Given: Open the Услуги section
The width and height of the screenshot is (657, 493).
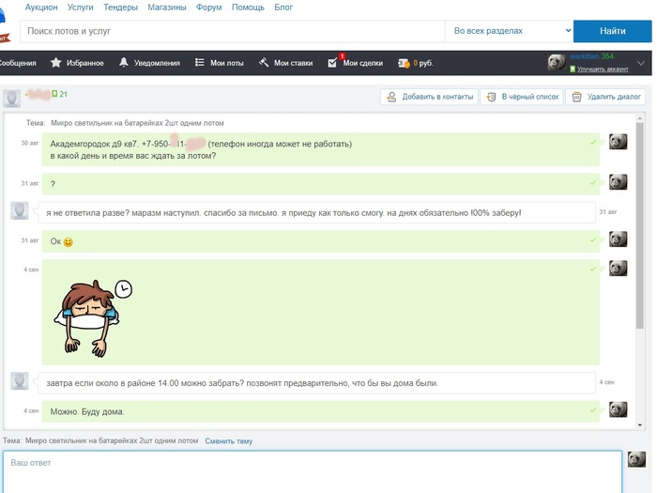Looking at the screenshot, I should (80, 8).
